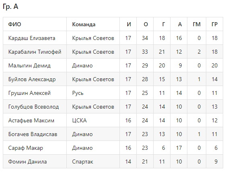Open player Богачев Владислав
226x172 pixels.
pyautogui.click(x=33, y=134)
